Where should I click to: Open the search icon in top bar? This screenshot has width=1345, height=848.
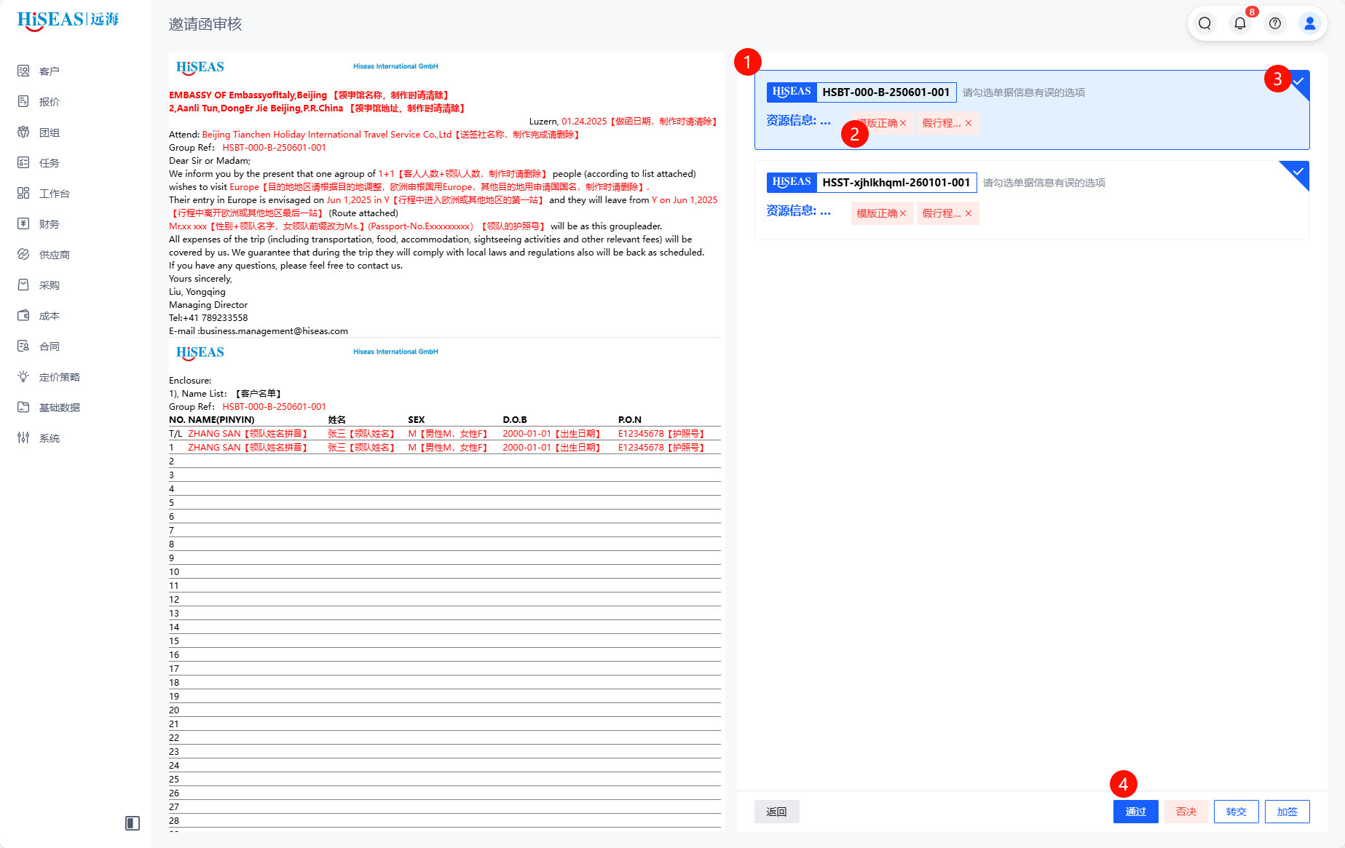[1205, 23]
